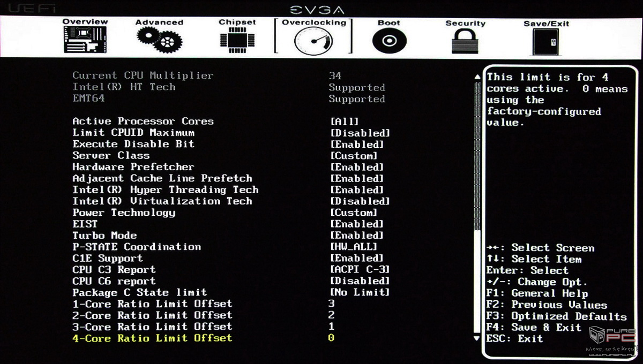Switch to the Overview tab label
643x364 pixels.
pos(85,22)
